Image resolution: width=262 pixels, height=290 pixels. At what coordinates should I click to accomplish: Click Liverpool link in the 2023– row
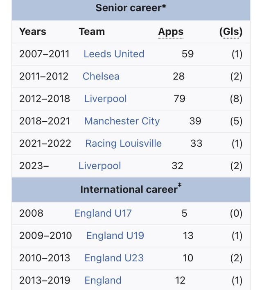(99, 166)
